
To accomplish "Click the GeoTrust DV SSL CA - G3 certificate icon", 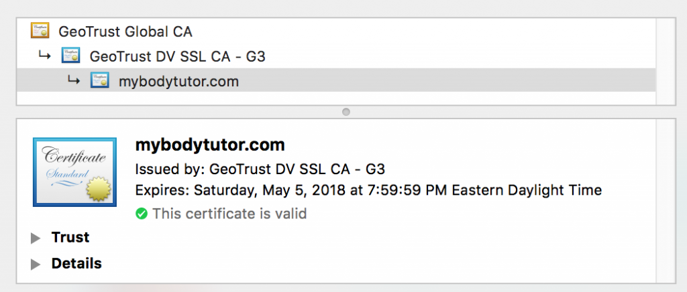I will pos(70,56).
